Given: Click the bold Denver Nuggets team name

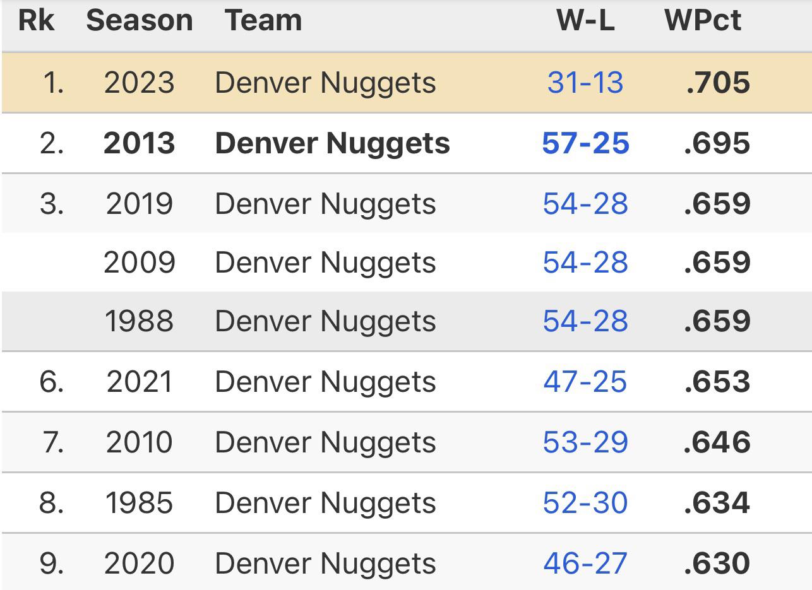Looking at the screenshot, I should [x=332, y=143].
